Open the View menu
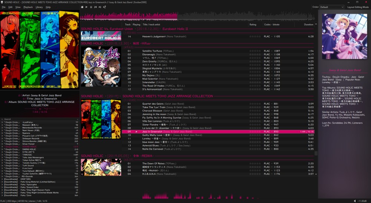Viewport: 371px width, 203px height. [18, 7]
